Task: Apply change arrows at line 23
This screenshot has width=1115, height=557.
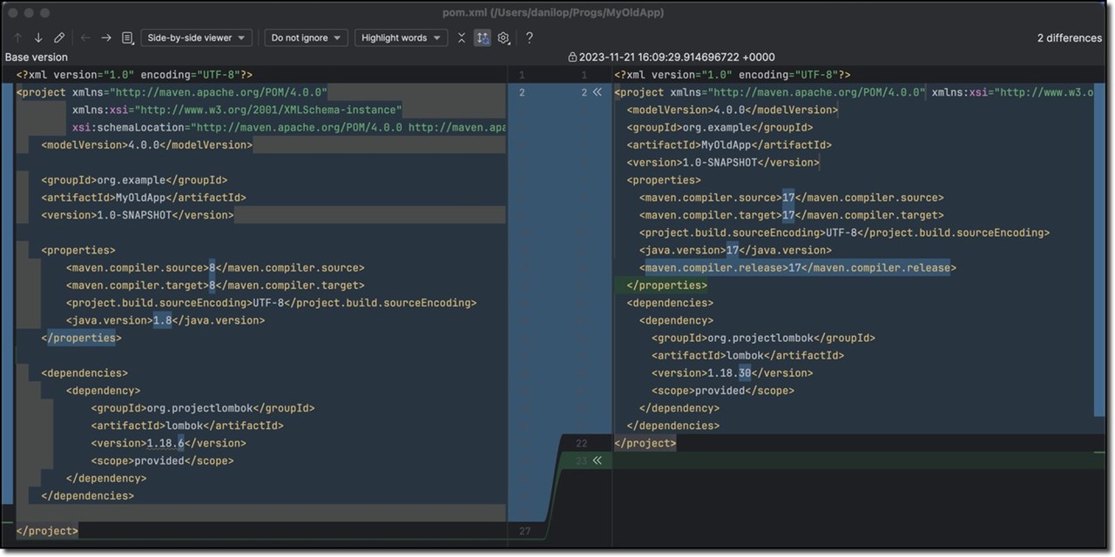Action: coord(597,460)
